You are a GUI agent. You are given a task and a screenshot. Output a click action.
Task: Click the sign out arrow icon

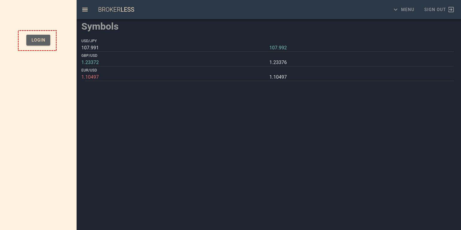tap(451, 10)
